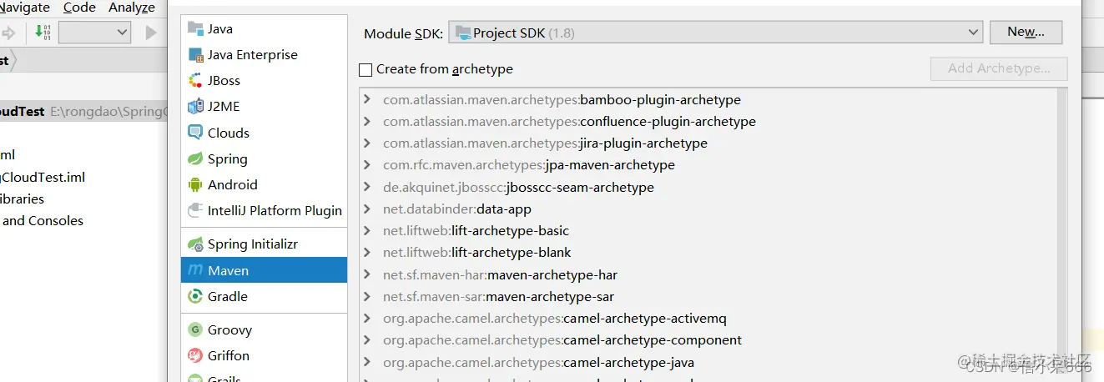Select Gradle project type

coord(264,297)
